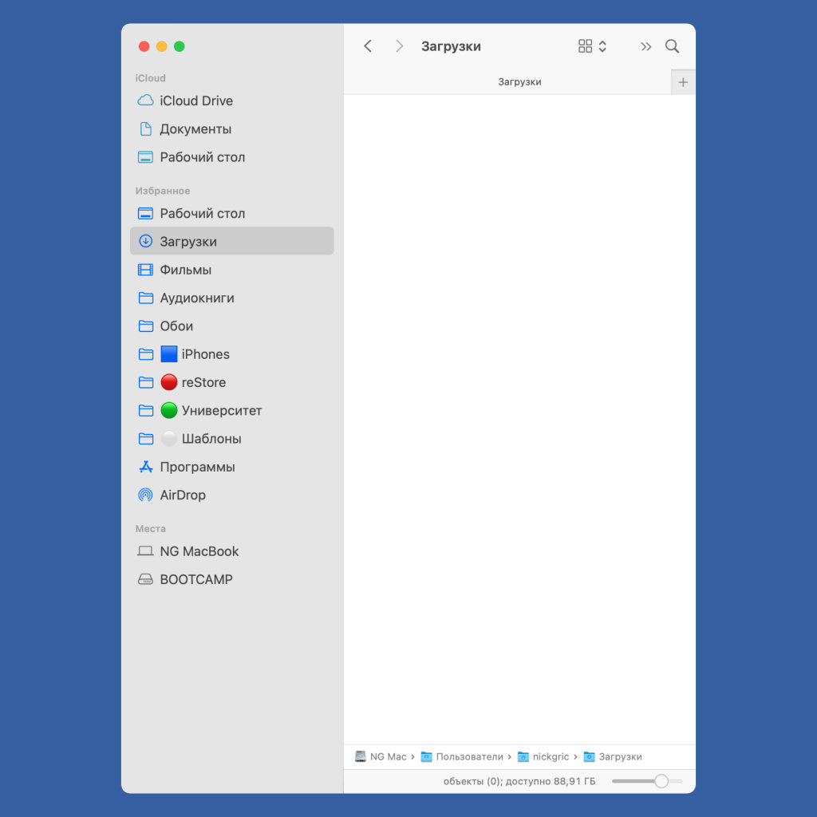Open the reStore folder
Screen dimensions: 817x817
pos(231,382)
